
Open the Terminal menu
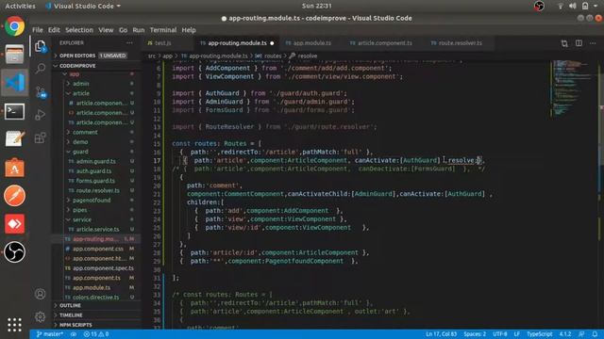(x=163, y=30)
